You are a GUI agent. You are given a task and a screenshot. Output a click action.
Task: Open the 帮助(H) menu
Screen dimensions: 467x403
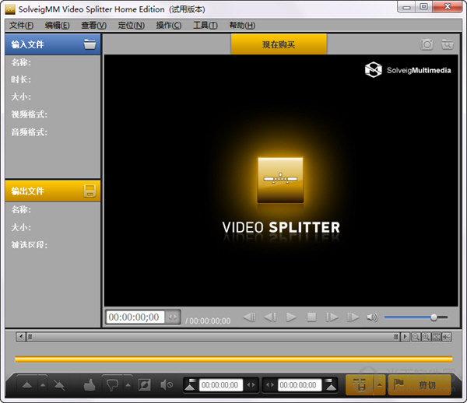(242, 26)
